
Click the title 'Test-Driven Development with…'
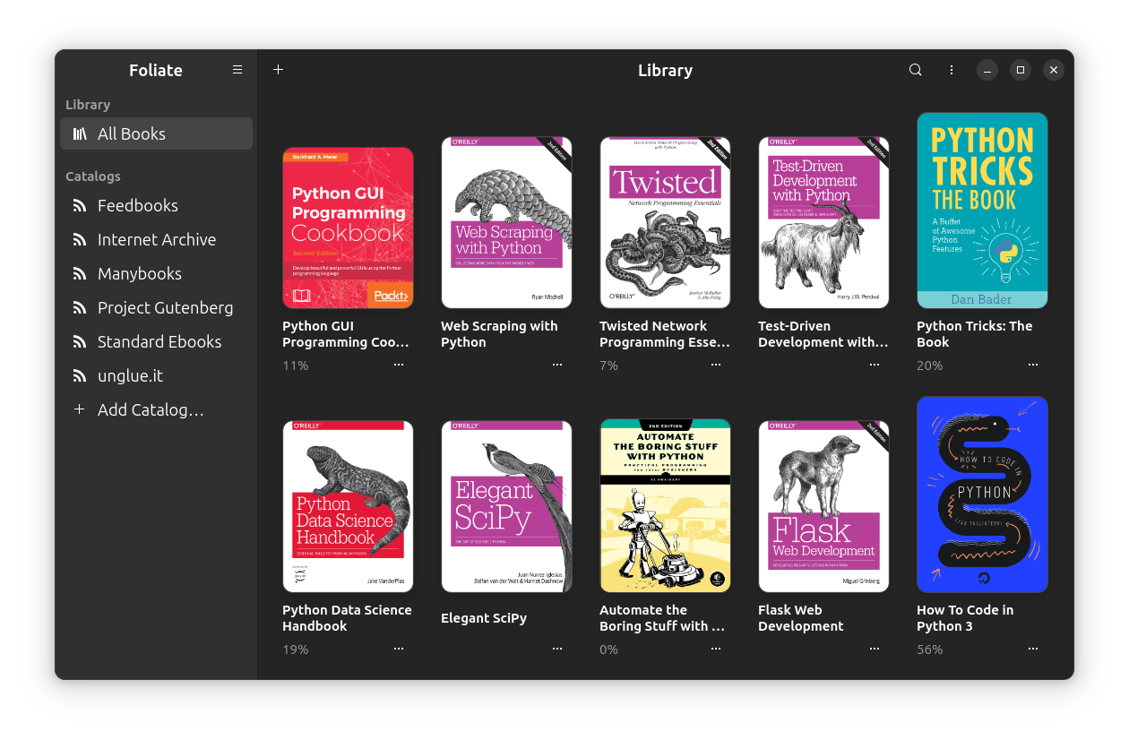pos(823,334)
